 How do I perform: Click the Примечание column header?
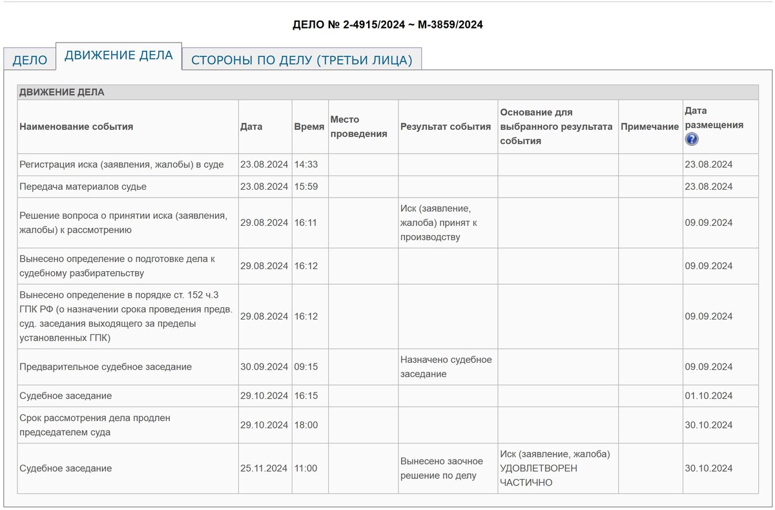(650, 127)
